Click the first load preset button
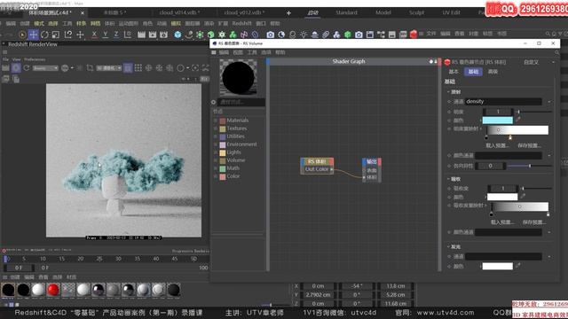The image size is (568, 319). [x=497, y=145]
